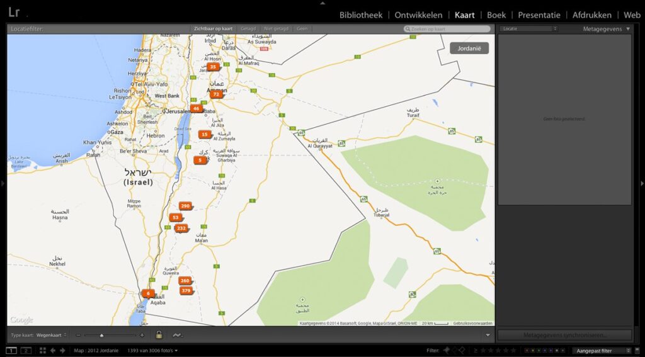This screenshot has width=645, height=357.
Task: Enable the 'Getagd' location filter
Action: click(x=248, y=29)
